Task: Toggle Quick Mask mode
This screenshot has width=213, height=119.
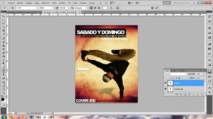Action: pyautogui.click(x=4, y=104)
